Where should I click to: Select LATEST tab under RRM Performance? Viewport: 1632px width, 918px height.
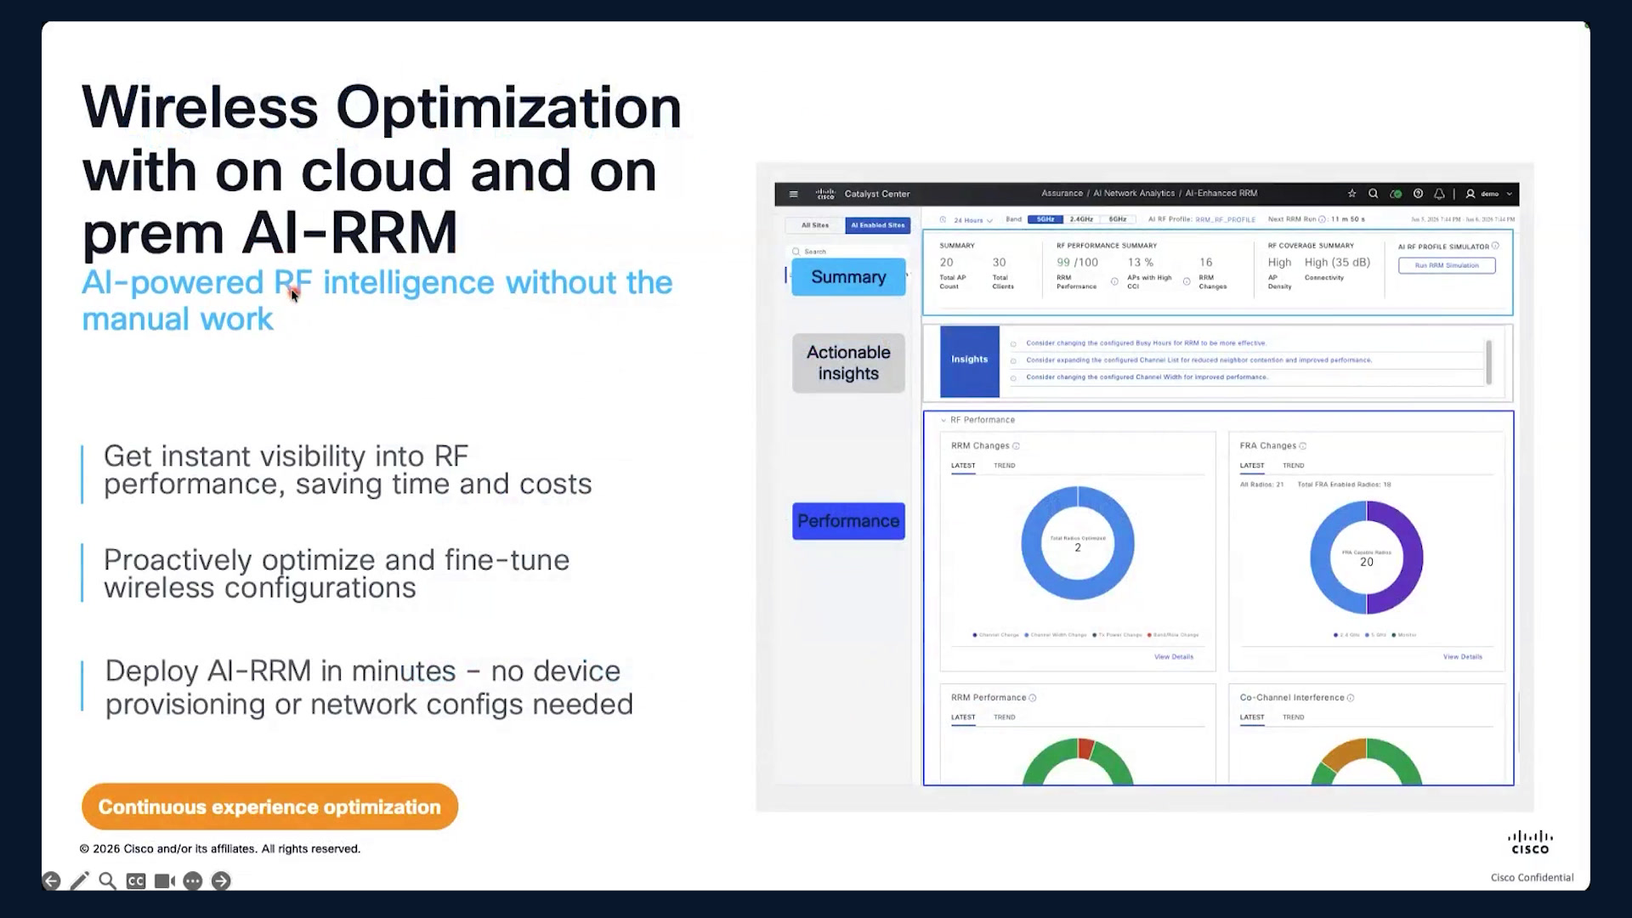963,717
